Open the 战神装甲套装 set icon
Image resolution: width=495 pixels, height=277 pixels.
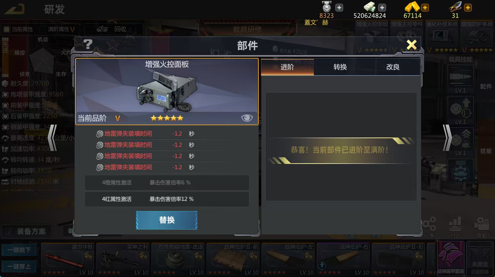(x=450, y=258)
